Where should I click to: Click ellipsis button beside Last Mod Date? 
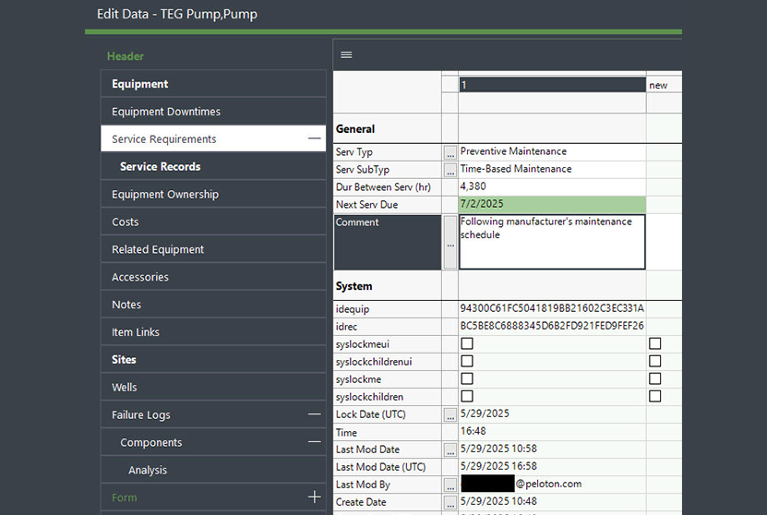tap(450, 450)
